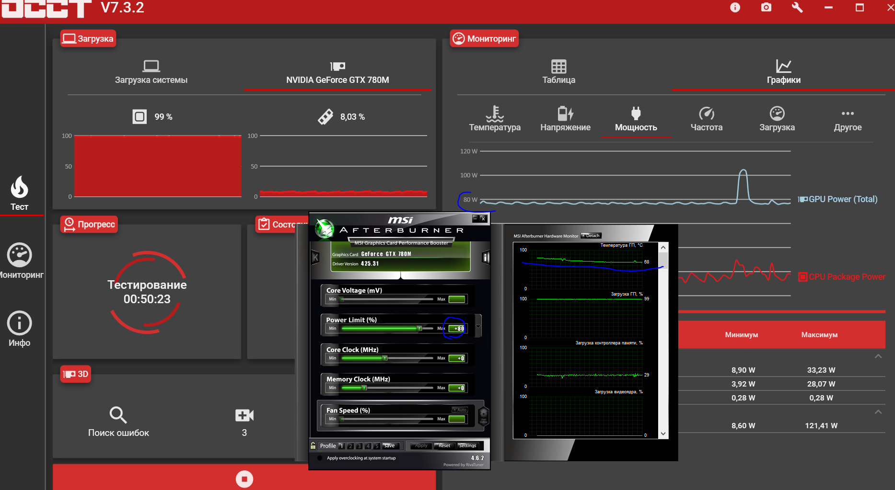Click the memory usage 8,03 % icon
Screen dimensions: 895x490
pos(325,116)
